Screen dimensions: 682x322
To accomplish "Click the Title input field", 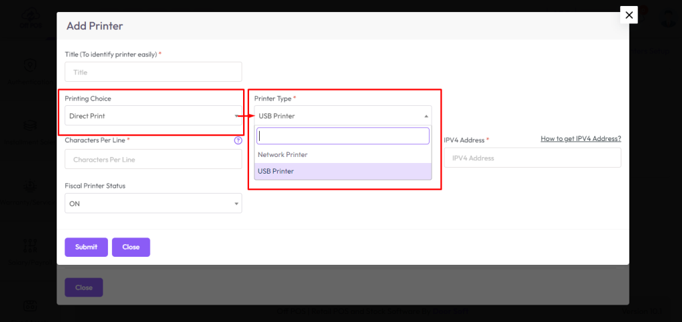I will point(153,72).
